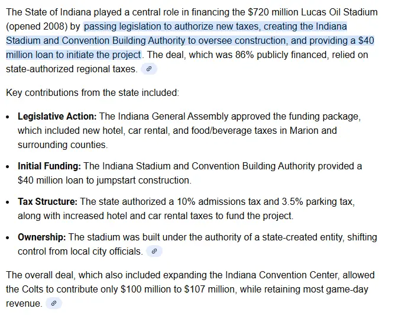Click the bold "Tax Structure:" heading
395x315 pixels.
pos(47,202)
